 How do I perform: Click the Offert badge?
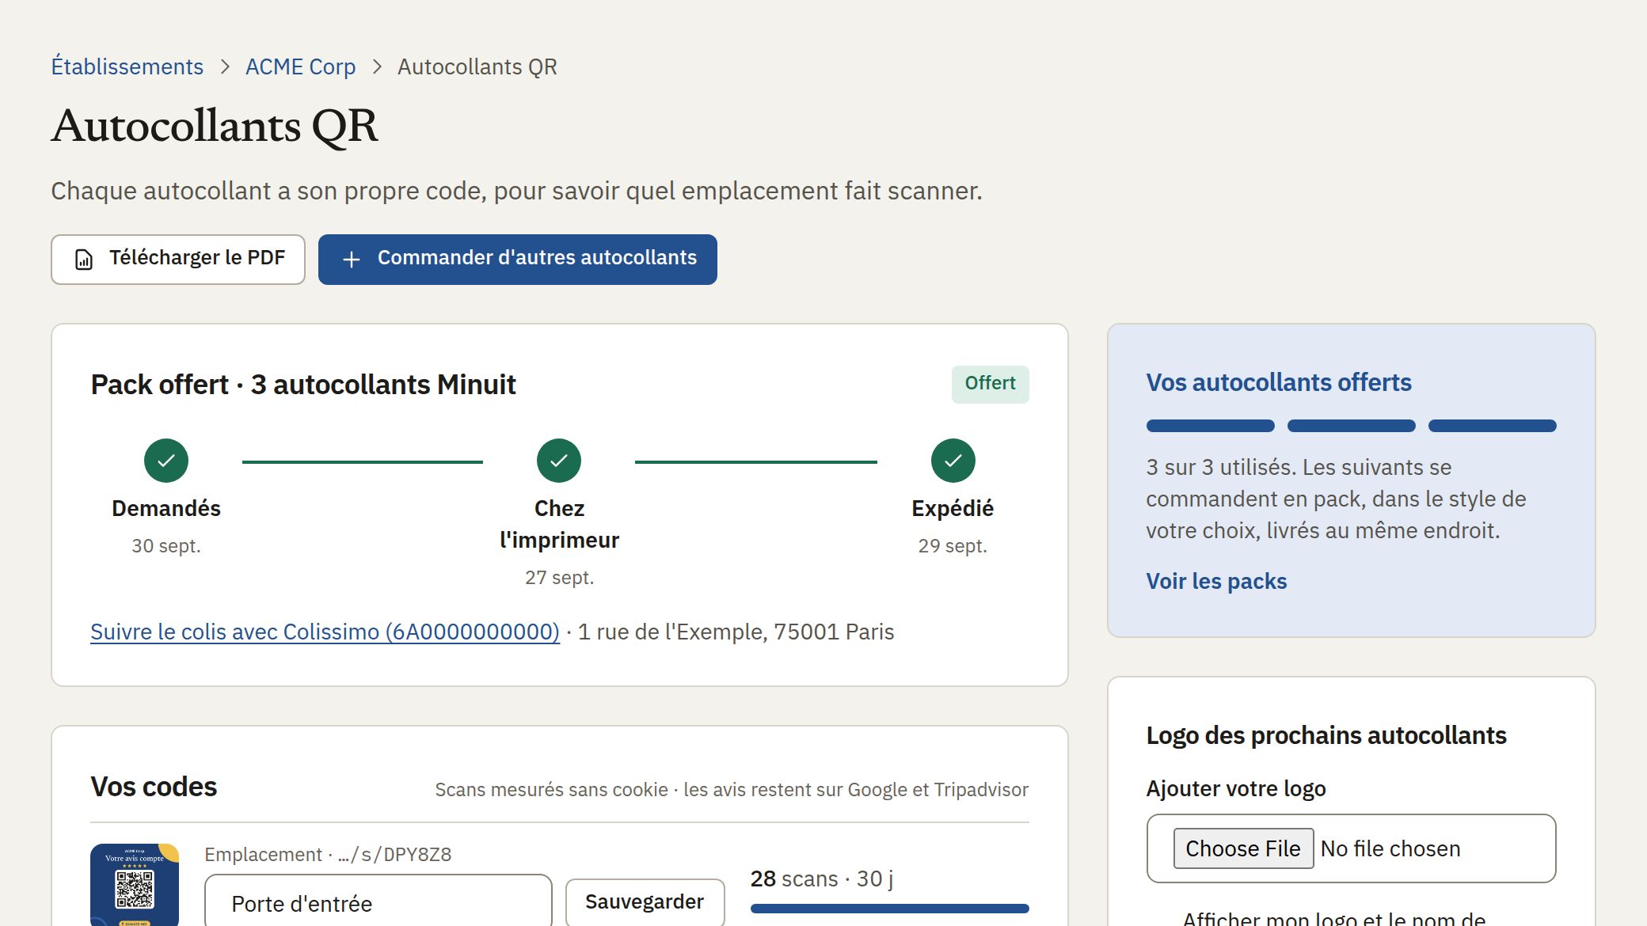pos(991,384)
